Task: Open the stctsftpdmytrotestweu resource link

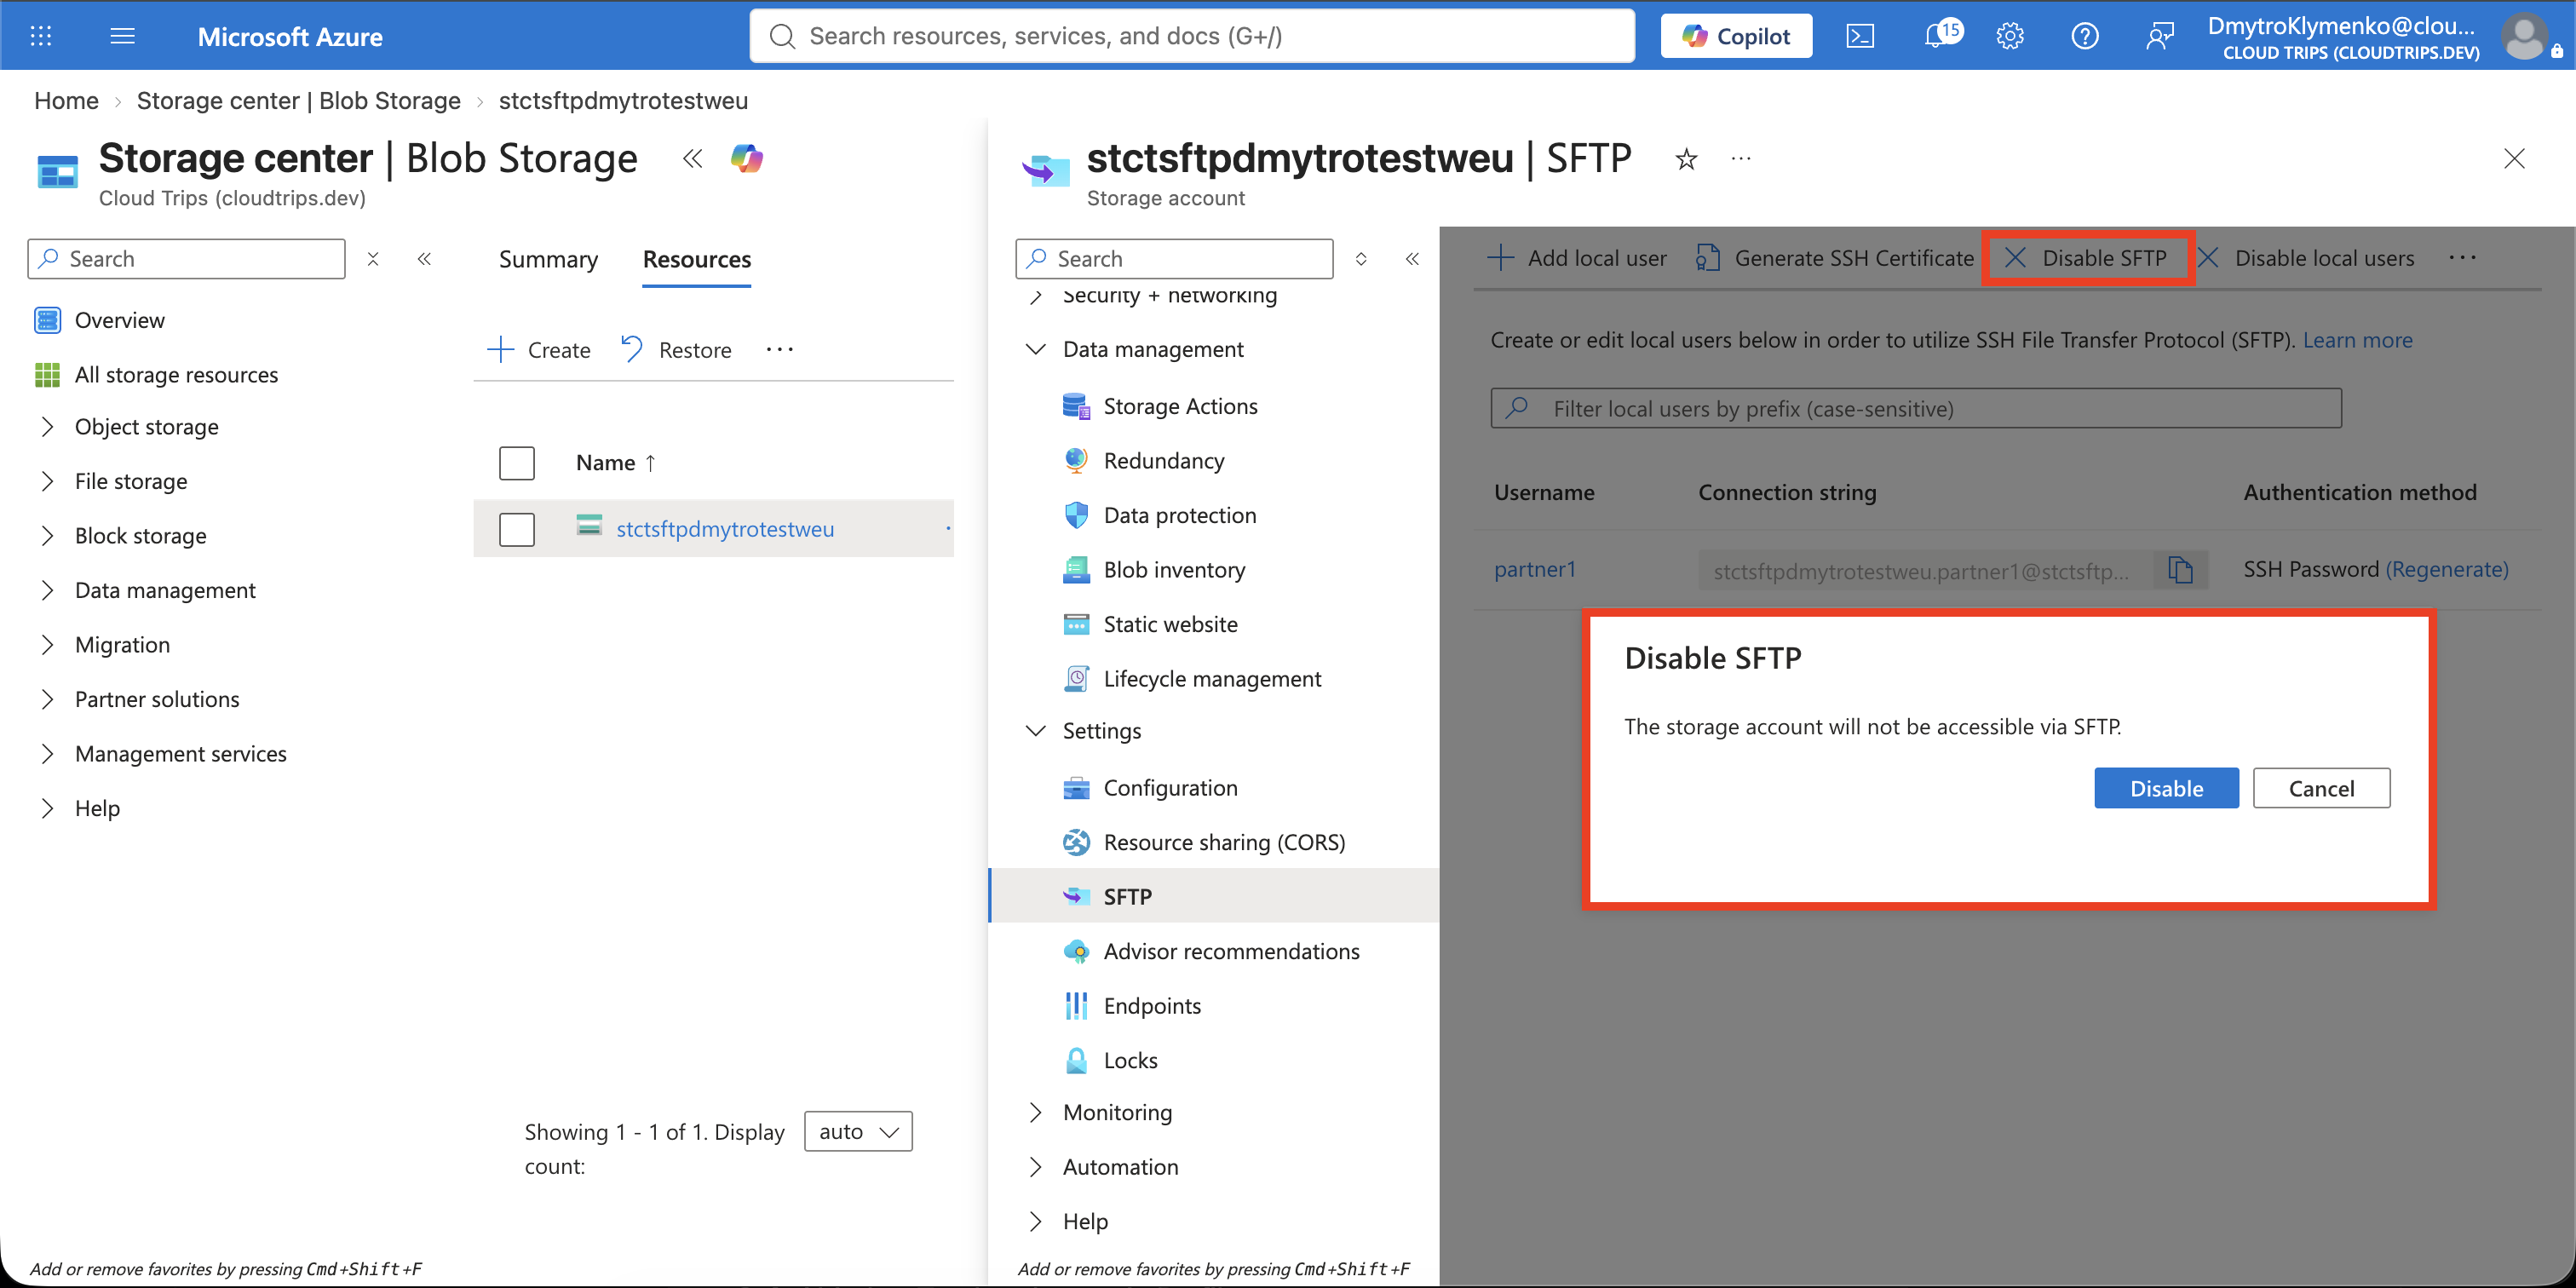Action: (x=725, y=529)
